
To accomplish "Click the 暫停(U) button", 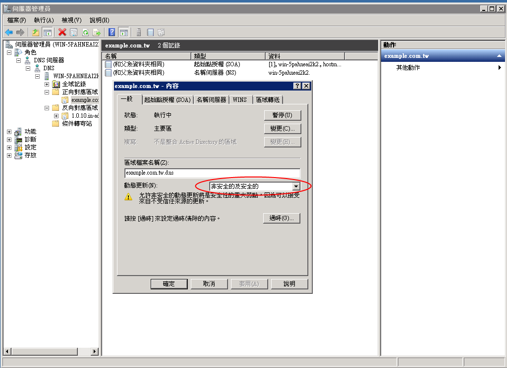I will (x=282, y=115).
